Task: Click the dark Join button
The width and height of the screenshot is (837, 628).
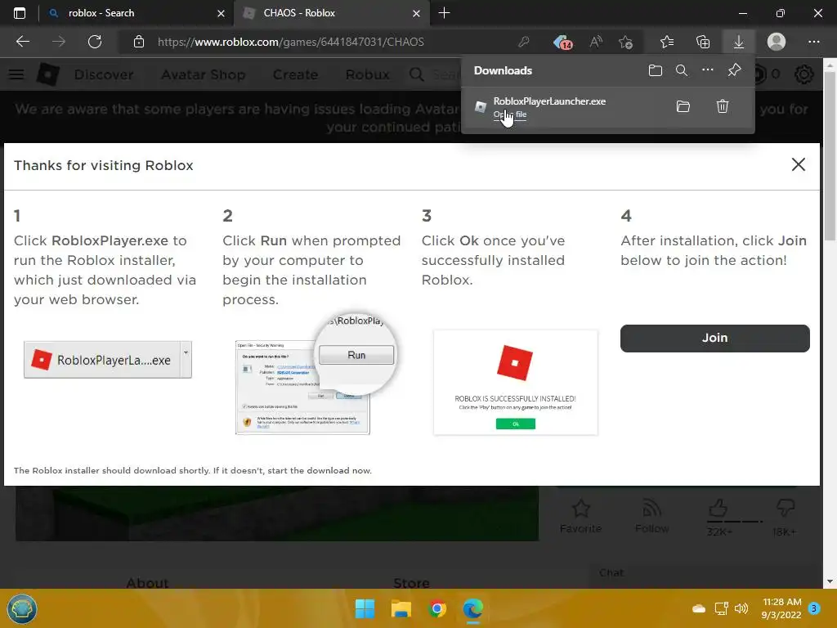Action: click(x=714, y=338)
